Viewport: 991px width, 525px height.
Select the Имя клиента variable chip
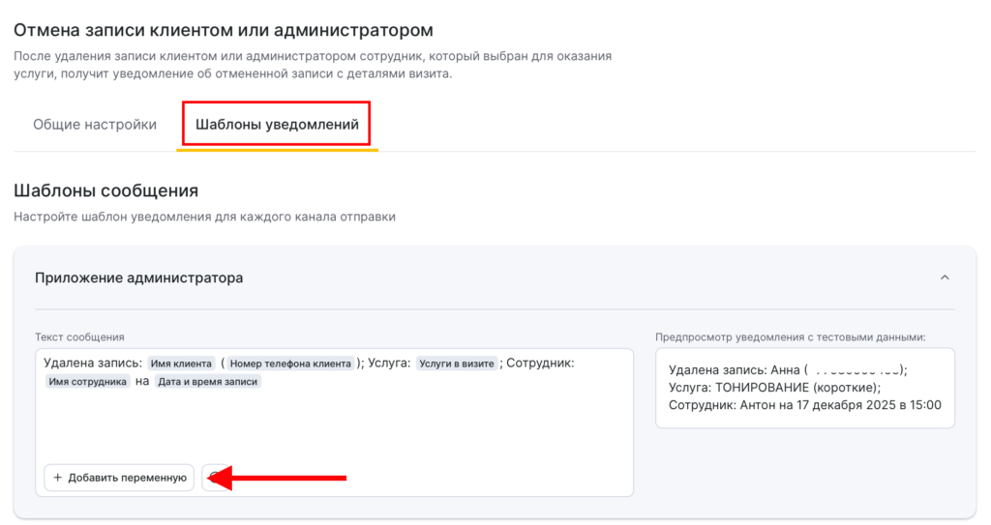point(181,364)
